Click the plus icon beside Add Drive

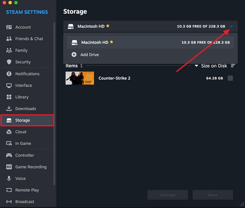[x=74, y=55]
